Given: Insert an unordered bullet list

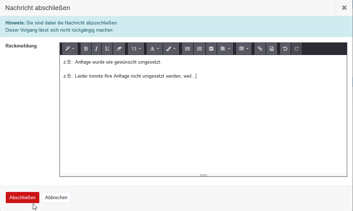Looking at the screenshot, I should pyautogui.click(x=187, y=49).
